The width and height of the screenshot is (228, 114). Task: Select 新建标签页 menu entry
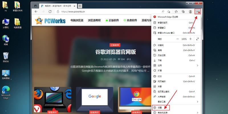[176, 23]
